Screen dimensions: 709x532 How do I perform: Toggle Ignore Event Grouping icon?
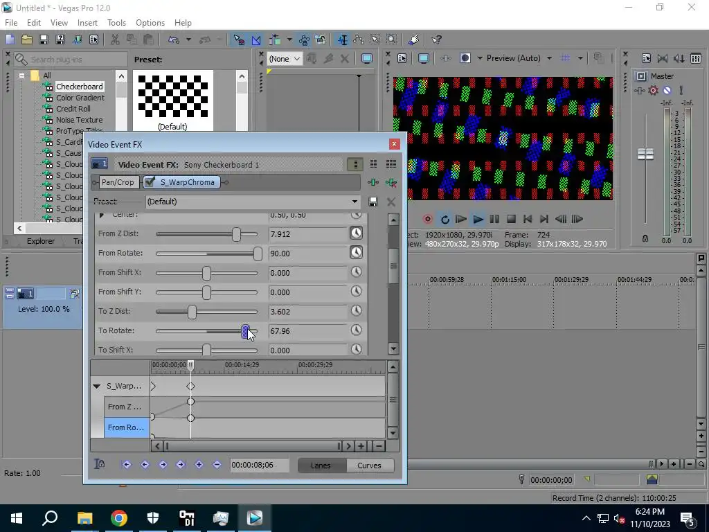[321, 39]
